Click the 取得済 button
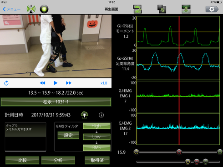This screenshot has width=223, height=167. click(97, 160)
